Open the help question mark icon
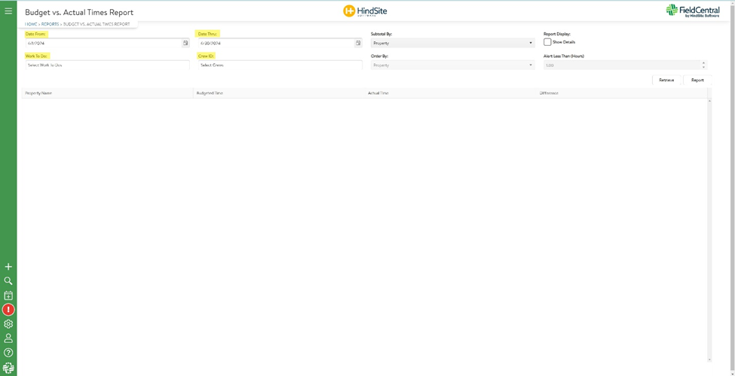This screenshot has width=735, height=376. pos(8,353)
